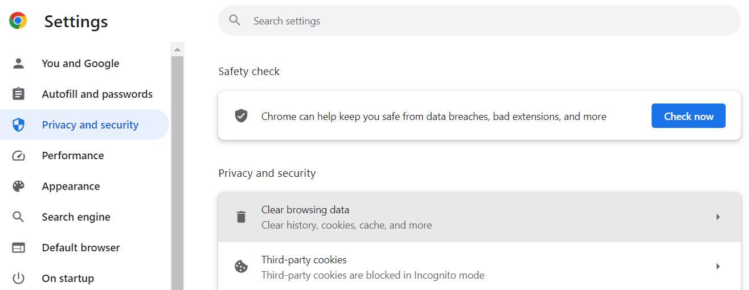The width and height of the screenshot is (749, 290).
Task: Click the power icon for On startup
Action: coord(19,278)
